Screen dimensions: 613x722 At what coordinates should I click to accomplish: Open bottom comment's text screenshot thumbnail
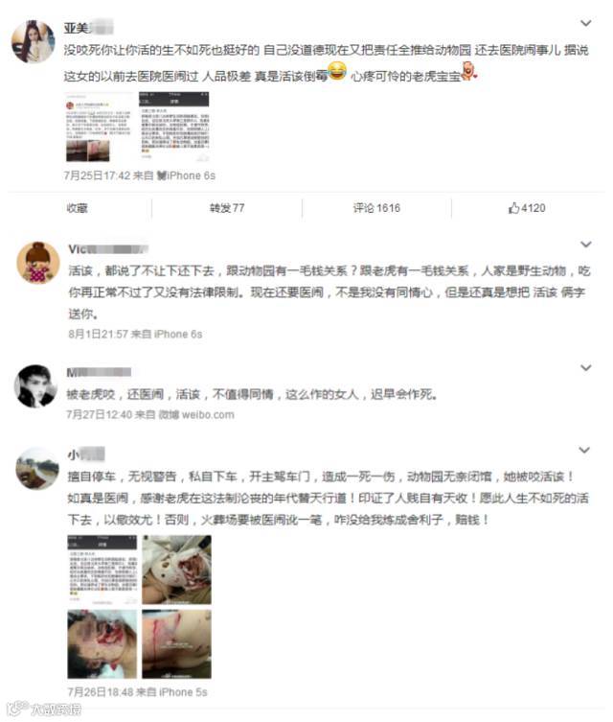[102, 571]
